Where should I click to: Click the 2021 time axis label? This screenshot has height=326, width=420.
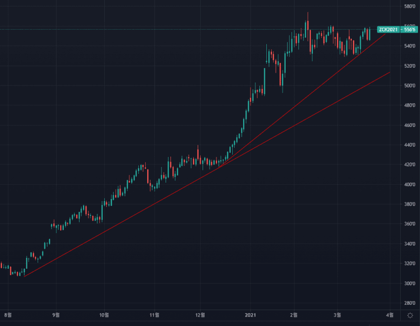[251, 315]
